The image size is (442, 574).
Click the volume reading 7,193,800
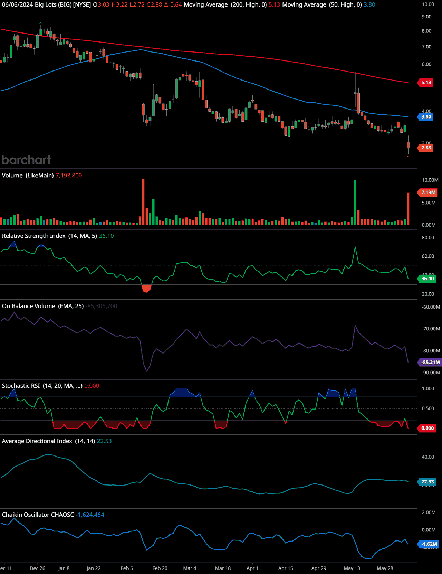coord(69,176)
